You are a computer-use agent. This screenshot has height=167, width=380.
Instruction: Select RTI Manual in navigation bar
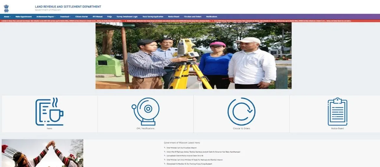click(x=98, y=17)
